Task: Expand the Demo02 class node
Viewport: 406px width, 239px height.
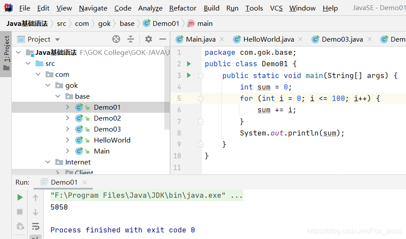Action: [68, 118]
